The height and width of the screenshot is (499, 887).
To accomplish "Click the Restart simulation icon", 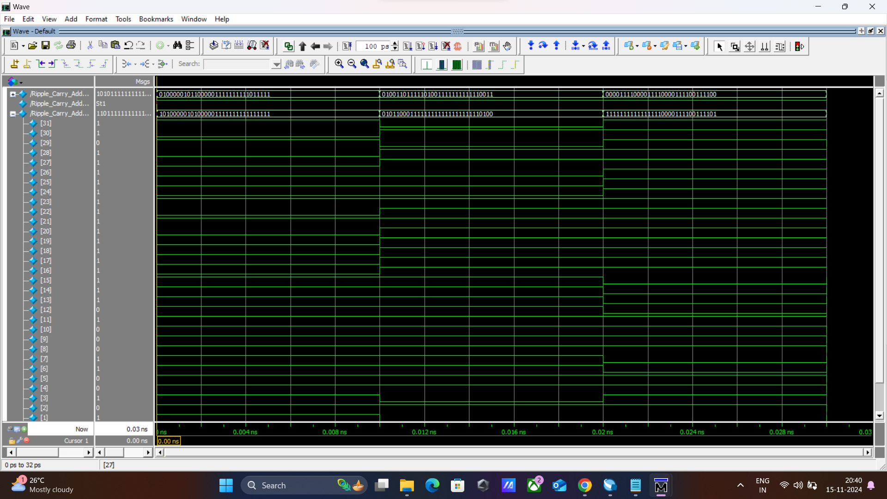I will 347,46.
